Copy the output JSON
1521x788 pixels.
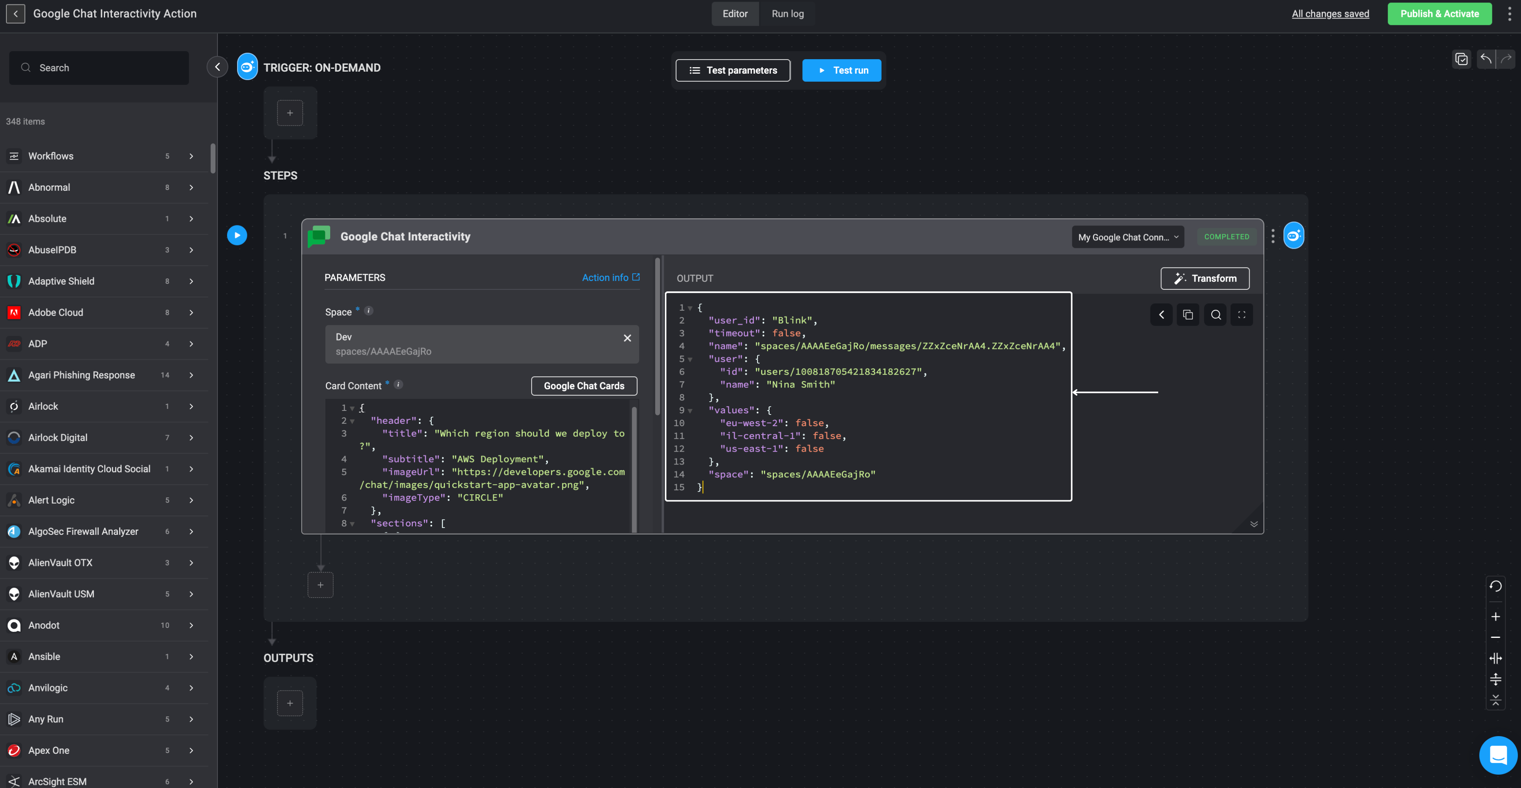point(1188,315)
